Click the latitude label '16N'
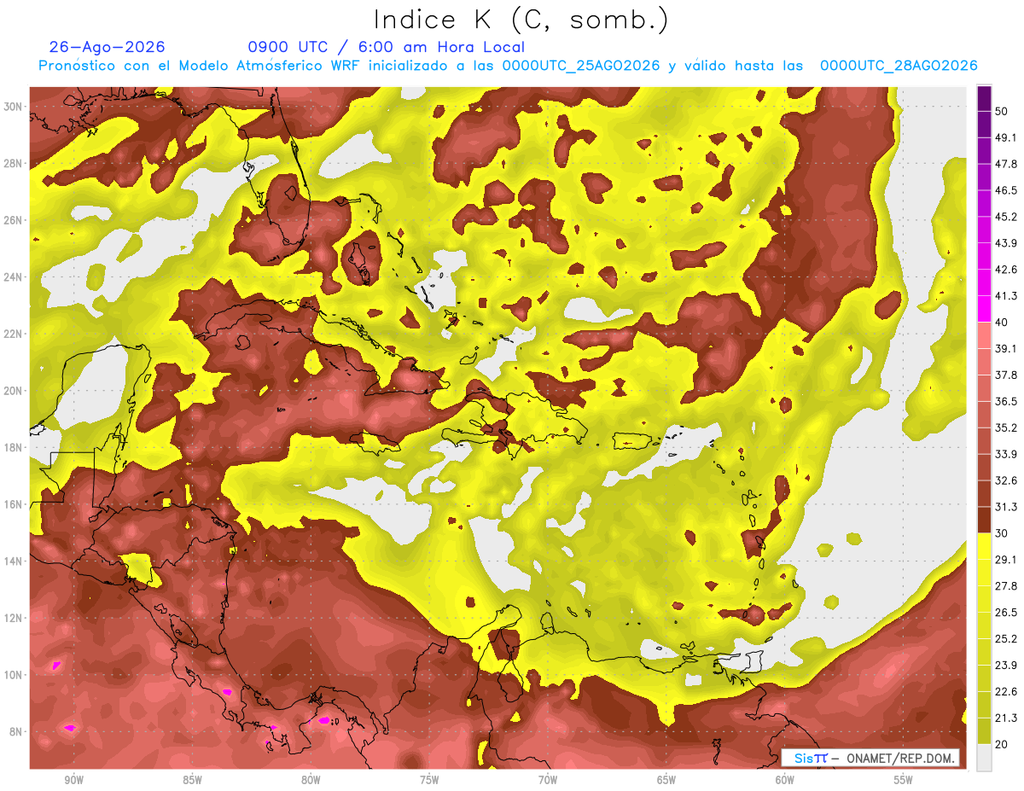Image resolution: width=1024 pixels, height=791 pixels. point(14,504)
